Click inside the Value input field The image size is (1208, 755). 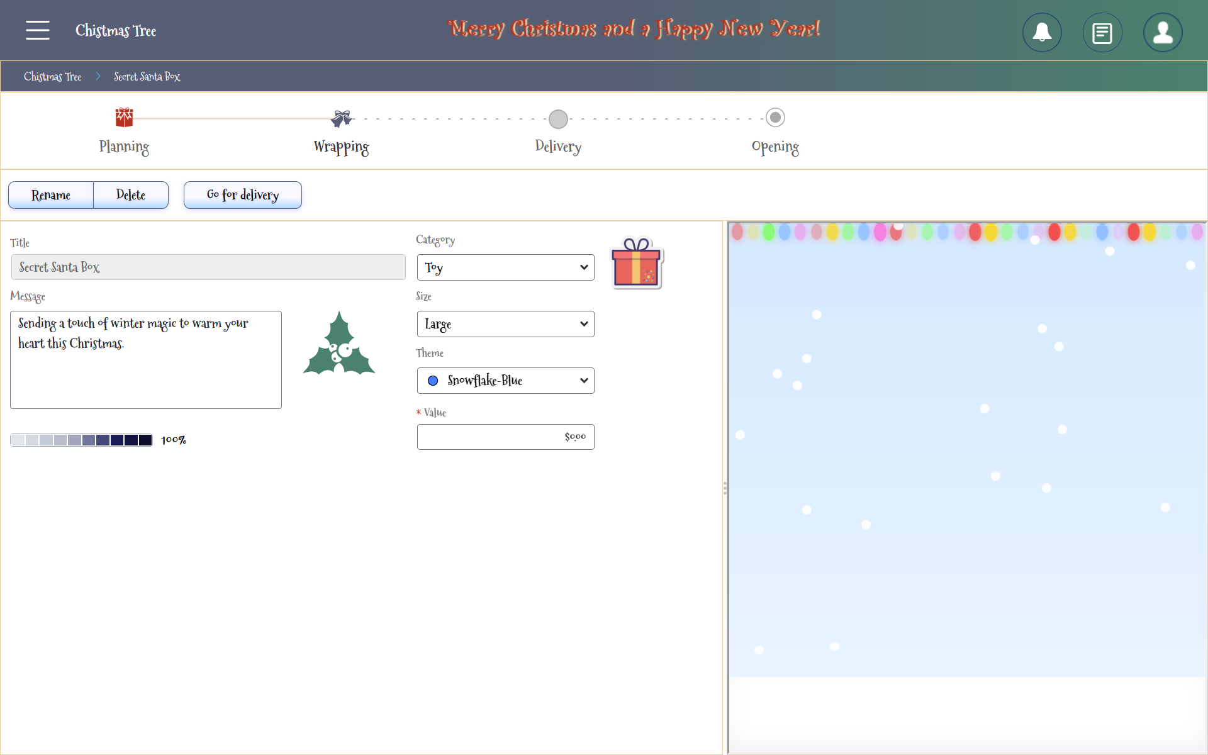505,437
